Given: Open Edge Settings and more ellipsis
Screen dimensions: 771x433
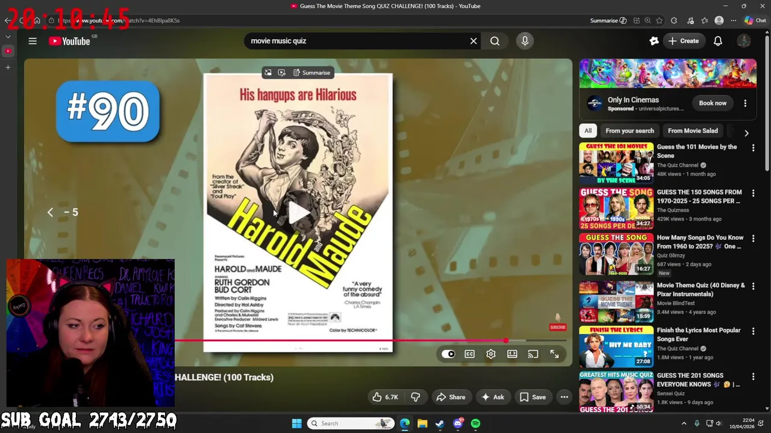Looking at the screenshot, I should 734,20.
